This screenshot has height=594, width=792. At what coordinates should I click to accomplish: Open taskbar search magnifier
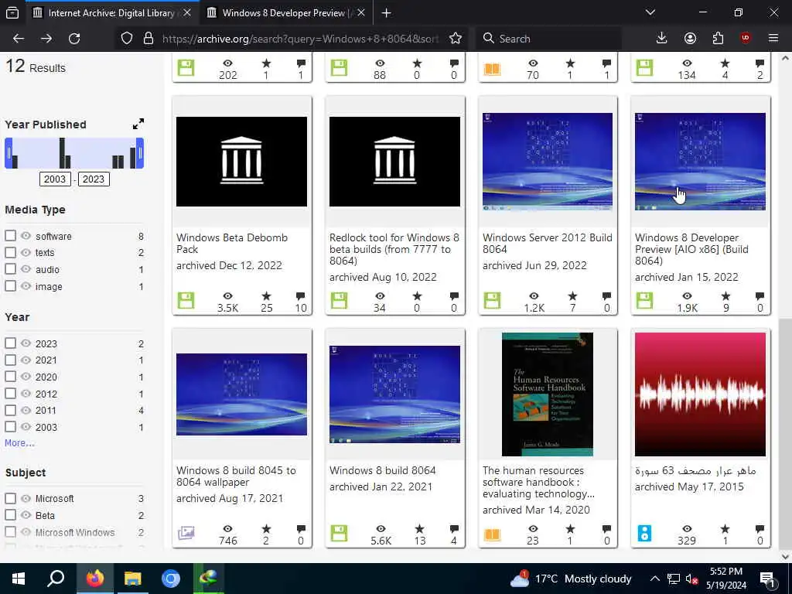(x=56, y=579)
